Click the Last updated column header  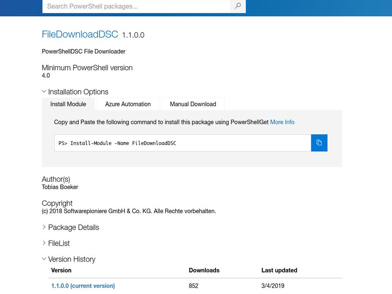coord(279,270)
